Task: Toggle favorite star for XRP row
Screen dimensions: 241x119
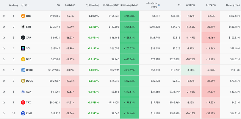Action: (x=4, y=38)
